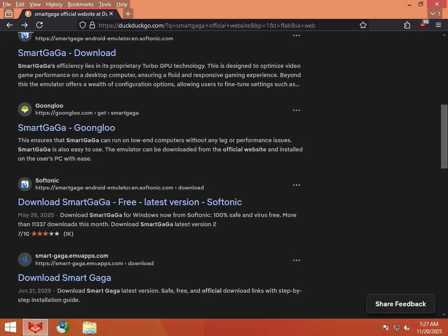The image size is (448, 336).
Task: Click the 7/10 star rating
Action: (45, 234)
